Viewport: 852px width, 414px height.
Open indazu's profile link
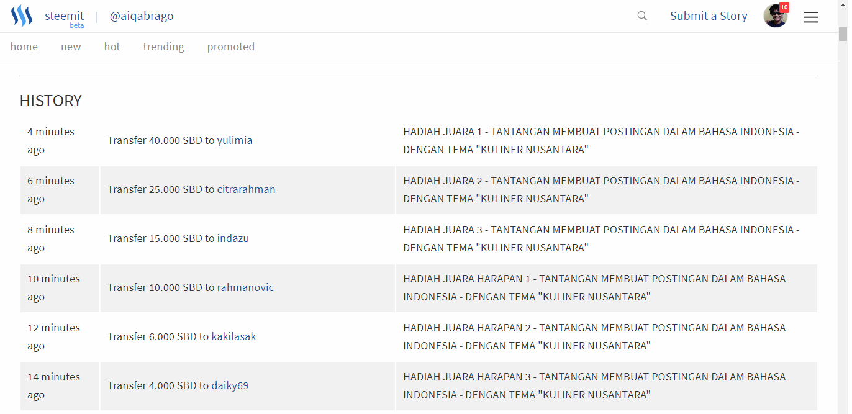click(x=233, y=238)
